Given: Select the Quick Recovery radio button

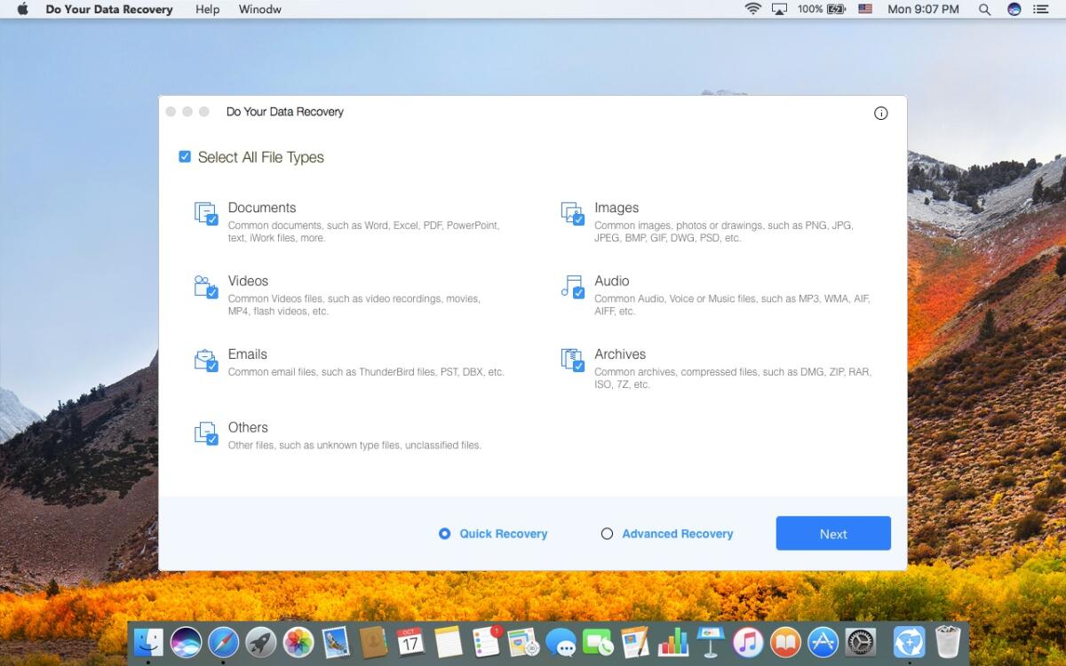Looking at the screenshot, I should point(444,533).
